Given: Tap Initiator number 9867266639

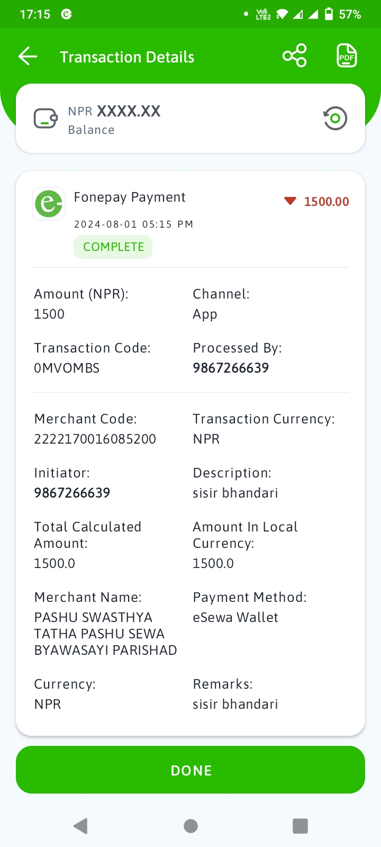Looking at the screenshot, I should (72, 493).
